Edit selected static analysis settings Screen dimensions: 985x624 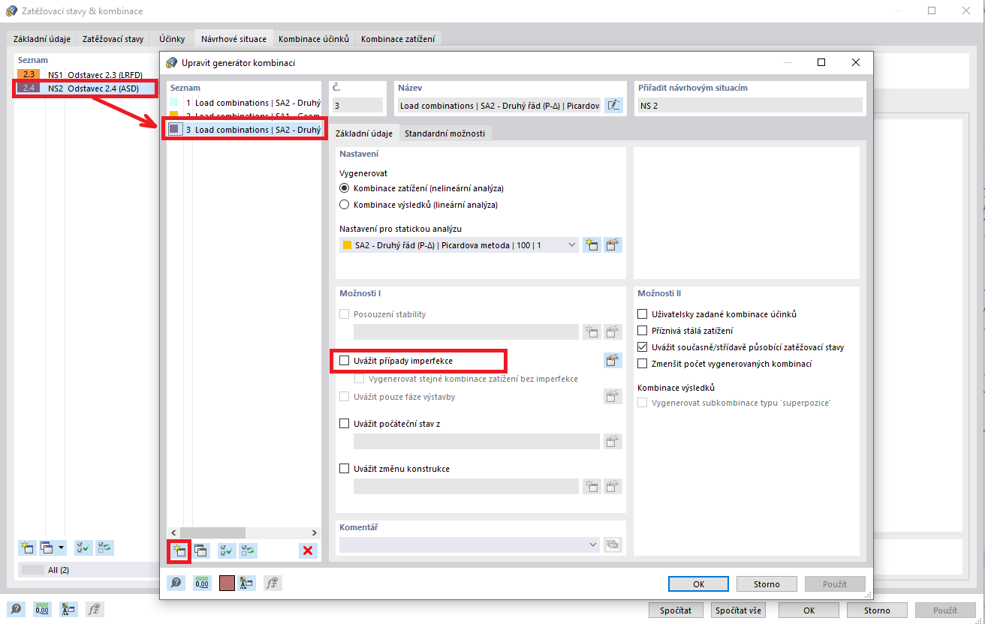pyautogui.click(x=613, y=244)
